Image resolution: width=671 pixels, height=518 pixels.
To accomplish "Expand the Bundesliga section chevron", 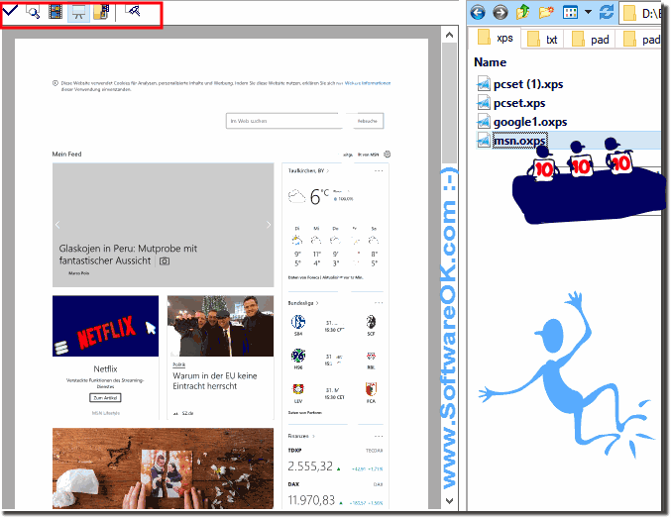I will [x=317, y=303].
